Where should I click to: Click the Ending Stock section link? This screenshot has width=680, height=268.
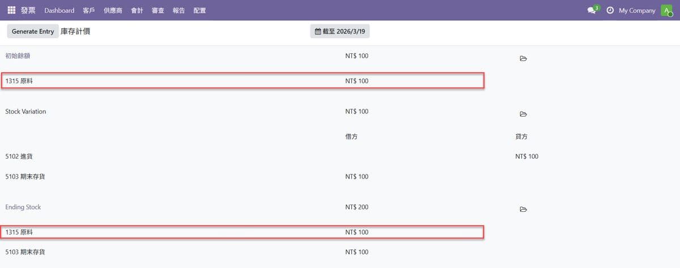point(23,207)
